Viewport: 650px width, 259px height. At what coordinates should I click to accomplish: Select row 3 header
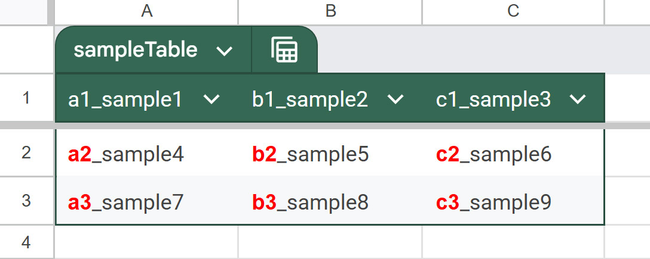(26, 201)
